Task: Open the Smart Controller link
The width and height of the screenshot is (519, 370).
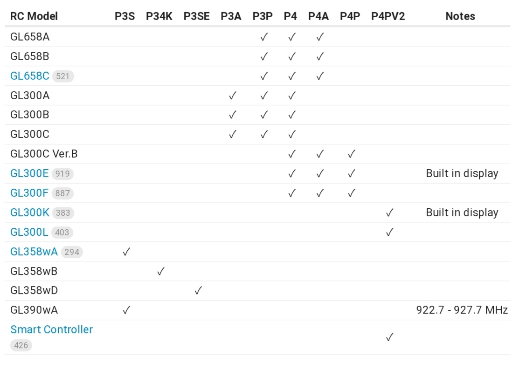Action: point(52,329)
